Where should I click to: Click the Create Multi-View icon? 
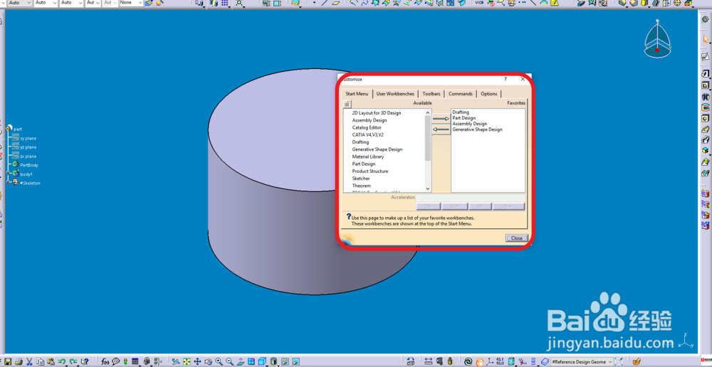coord(251,361)
